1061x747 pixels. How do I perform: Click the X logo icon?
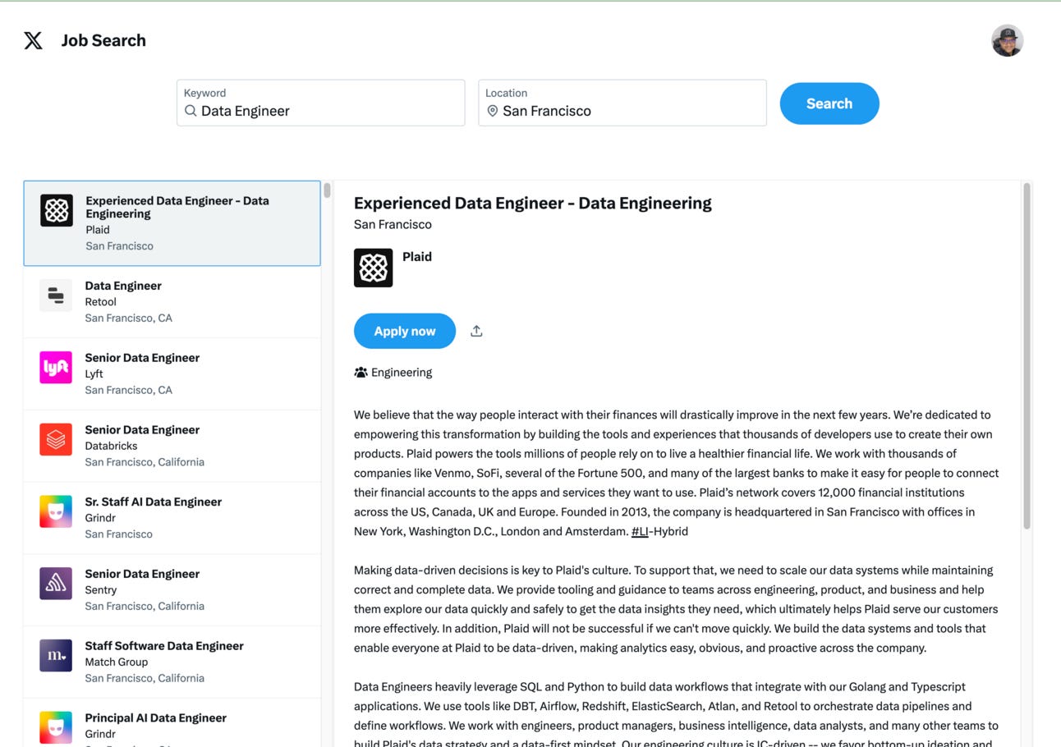pos(33,40)
